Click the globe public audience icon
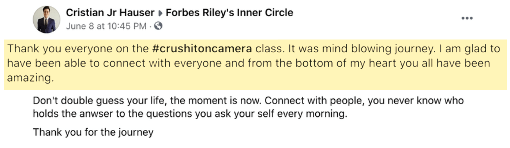Viewport: 510px width, 148px height. 158,26
